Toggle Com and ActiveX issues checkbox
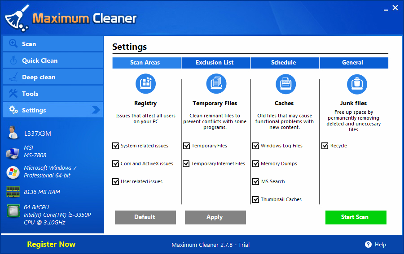This screenshot has width=404, height=254. [115, 164]
